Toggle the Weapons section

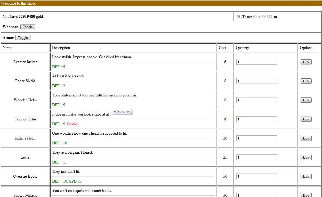pos(28,27)
